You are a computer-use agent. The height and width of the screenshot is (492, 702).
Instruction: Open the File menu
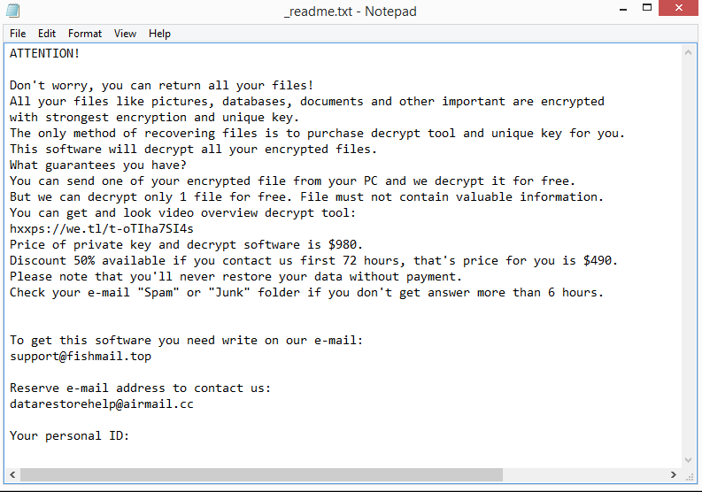pyautogui.click(x=18, y=34)
